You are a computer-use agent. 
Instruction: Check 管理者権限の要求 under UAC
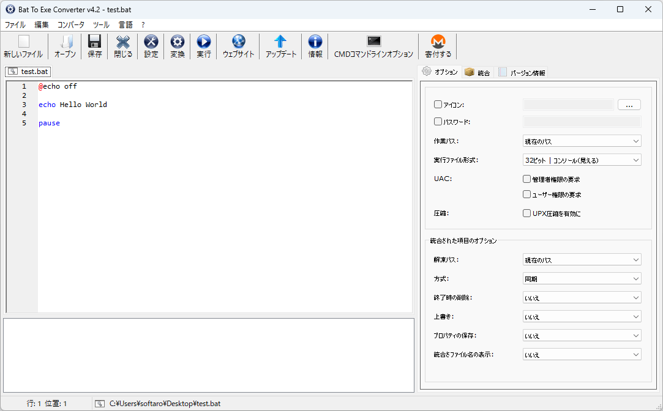point(526,179)
